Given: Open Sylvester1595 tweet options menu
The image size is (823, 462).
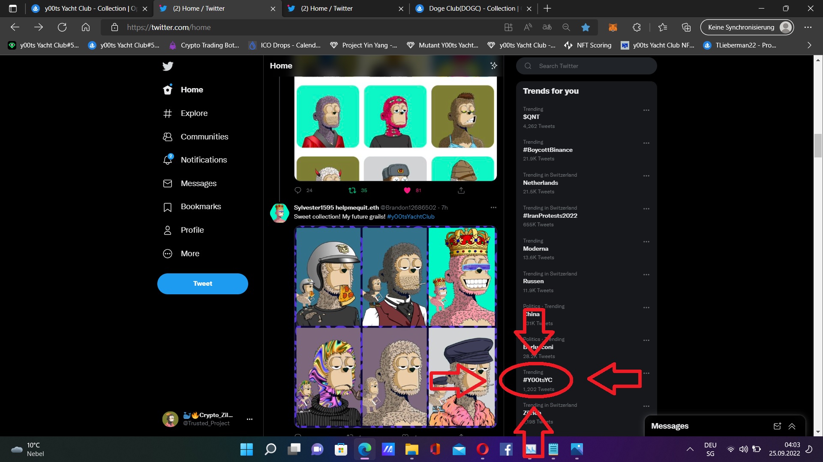Looking at the screenshot, I should (493, 207).
